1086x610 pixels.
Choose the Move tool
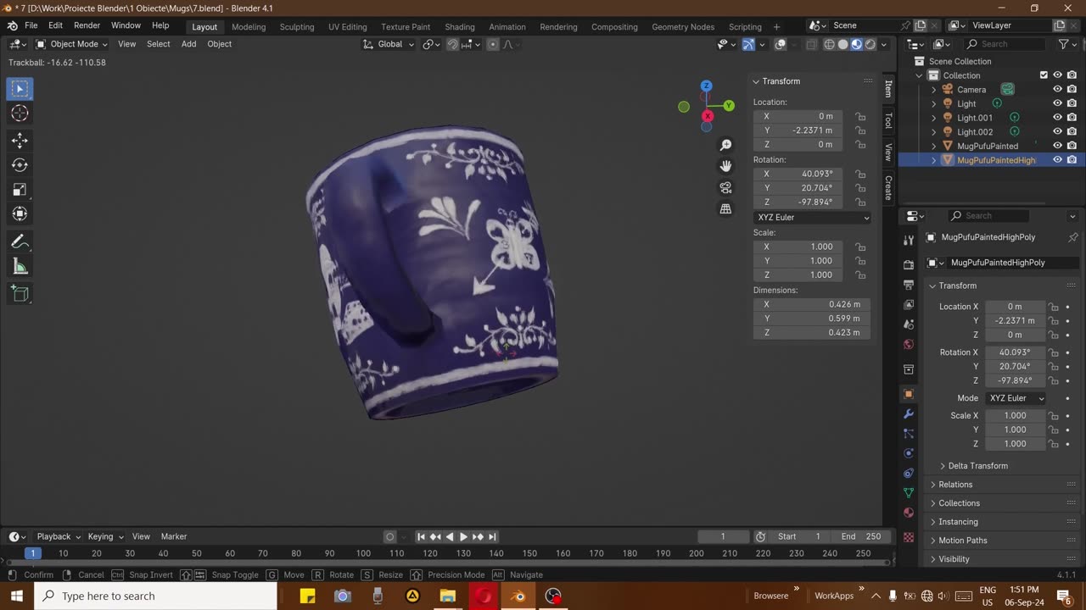click(x=20, y=141)
